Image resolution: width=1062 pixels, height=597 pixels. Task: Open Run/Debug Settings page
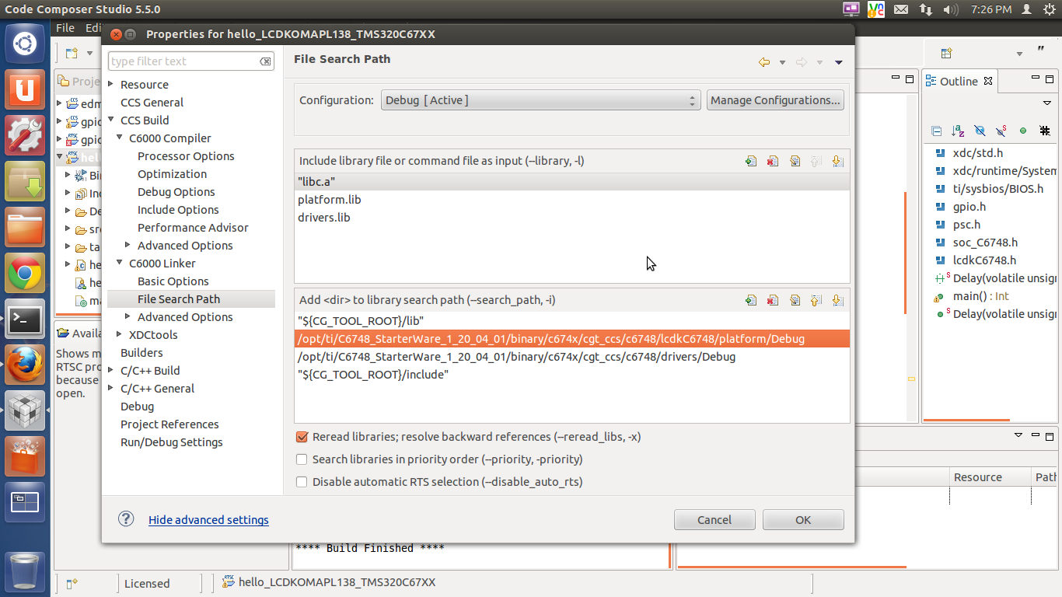click(172, 442)
